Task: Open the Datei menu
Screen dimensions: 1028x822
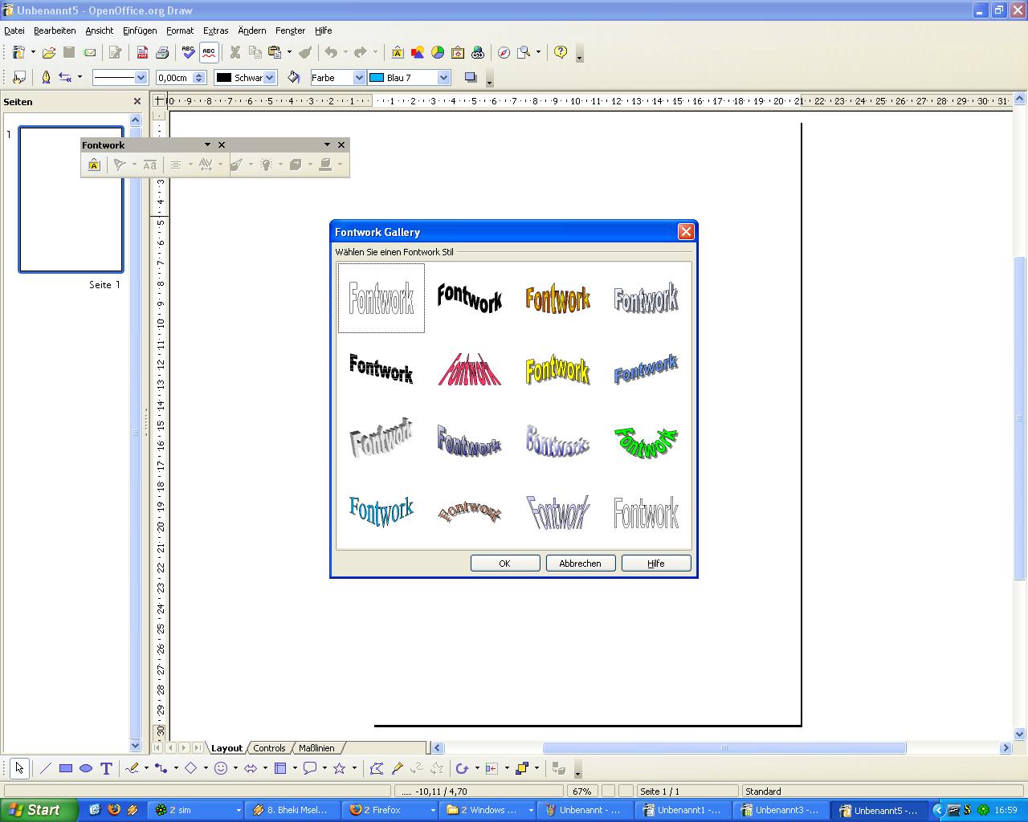Action: click(x=14, y=31)
